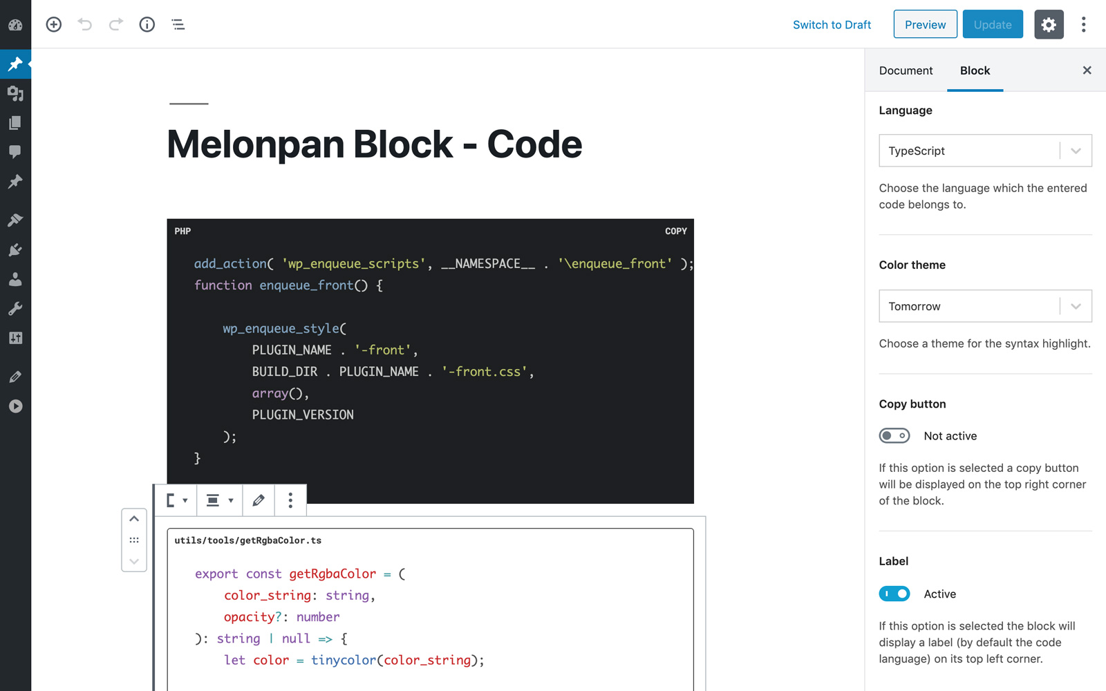The width and height of the screenshot is (1106, 691).
Task: Open the Users icon in sidebar
Action: pyautogui.click(x=15, y=279)
